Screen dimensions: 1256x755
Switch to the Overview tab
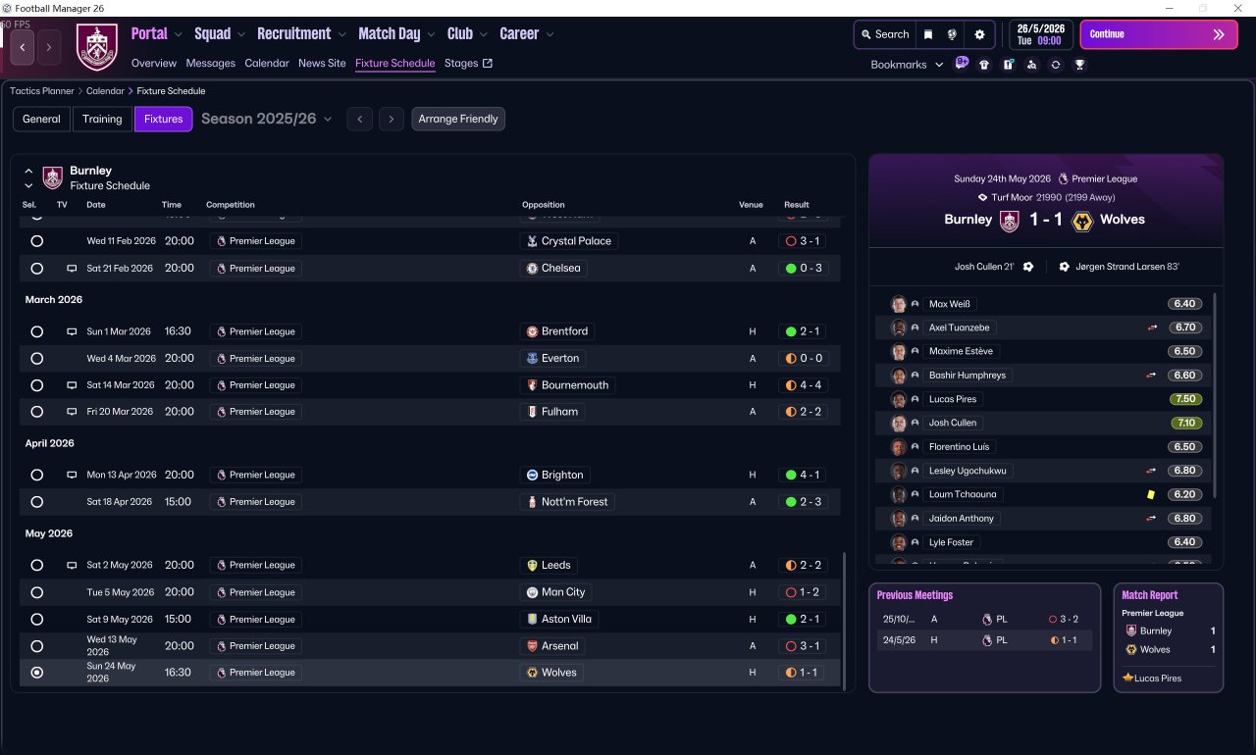pos(154,63)
